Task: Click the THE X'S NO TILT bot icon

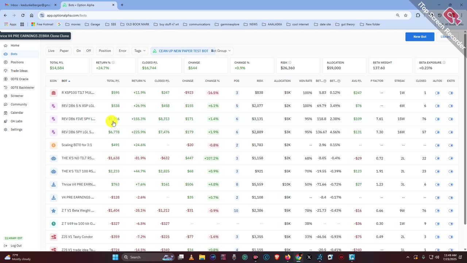Action: point(54,158)
